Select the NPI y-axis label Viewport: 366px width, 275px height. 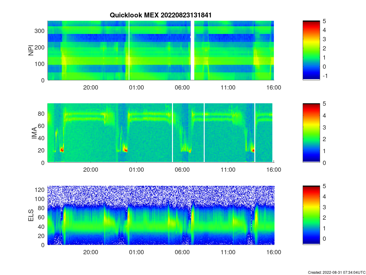pos(31,50)
